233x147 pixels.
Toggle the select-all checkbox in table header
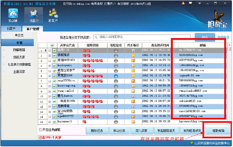52,45
